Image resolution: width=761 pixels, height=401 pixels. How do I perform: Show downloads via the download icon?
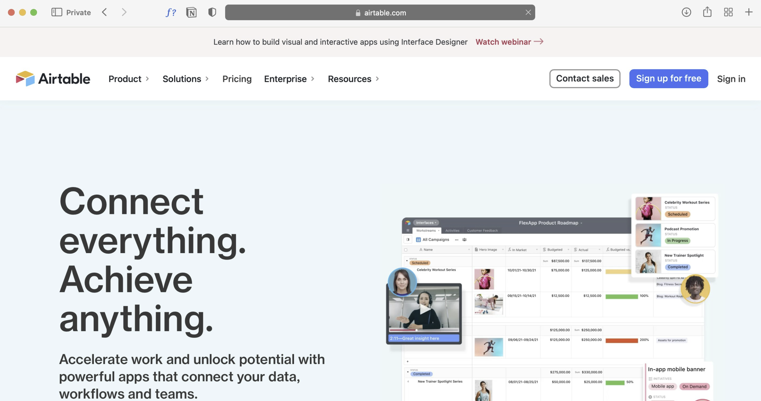[686, 12]
